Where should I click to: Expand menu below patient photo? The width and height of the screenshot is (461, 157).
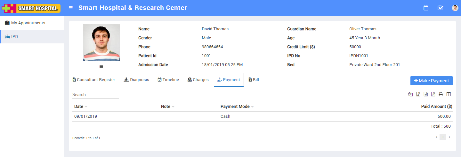coord(101,66)
